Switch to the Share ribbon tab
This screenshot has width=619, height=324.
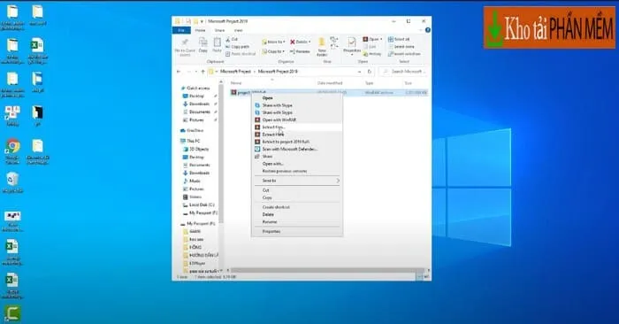pyautogui.click(x=220, y=30)
